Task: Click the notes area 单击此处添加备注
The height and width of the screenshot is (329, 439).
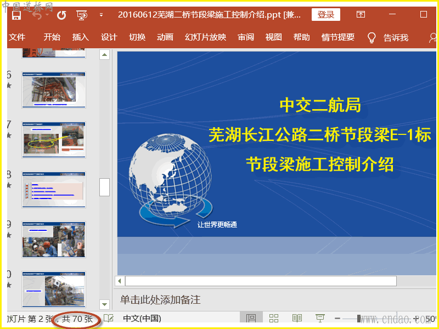Action: 160,300
